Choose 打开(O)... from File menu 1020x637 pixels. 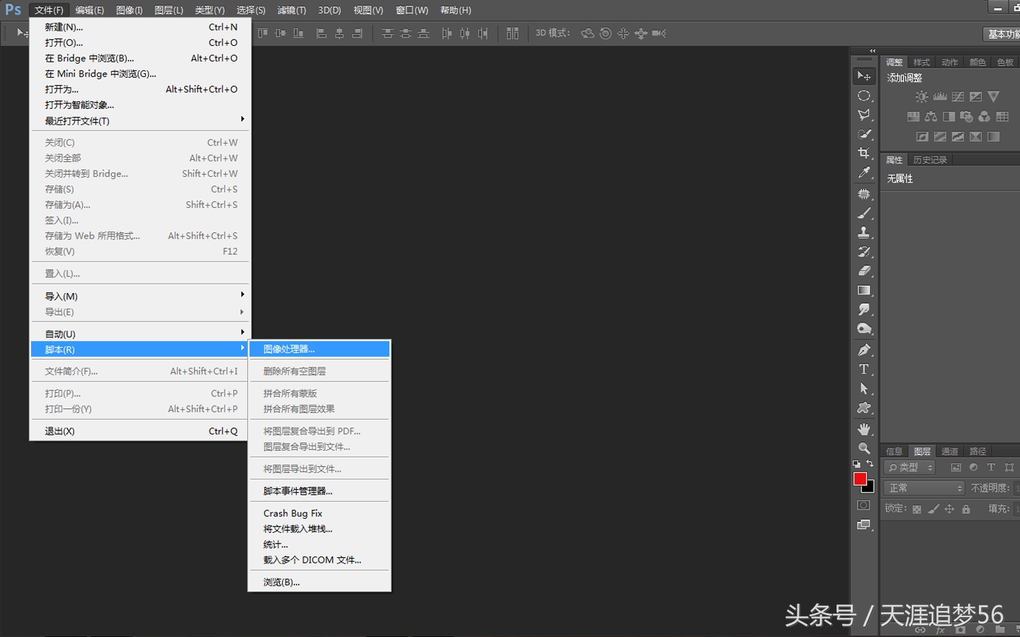coord(139,42)
